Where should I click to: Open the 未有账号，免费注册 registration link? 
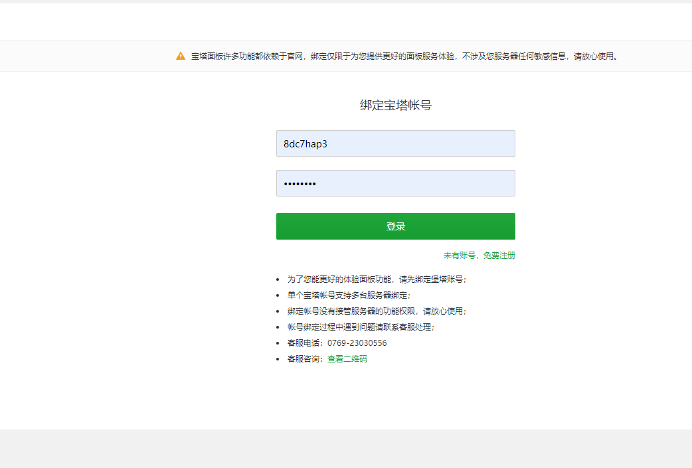(479, 256)
